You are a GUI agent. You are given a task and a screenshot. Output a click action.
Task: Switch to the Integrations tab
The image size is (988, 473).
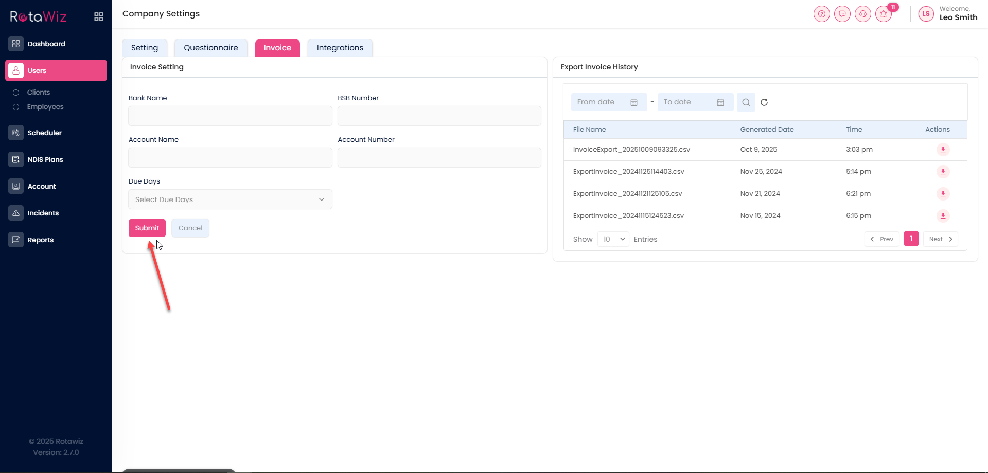[x=340, y=48]
